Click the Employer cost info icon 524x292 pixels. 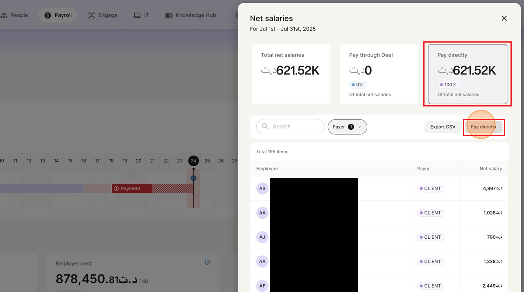point(207,262)
